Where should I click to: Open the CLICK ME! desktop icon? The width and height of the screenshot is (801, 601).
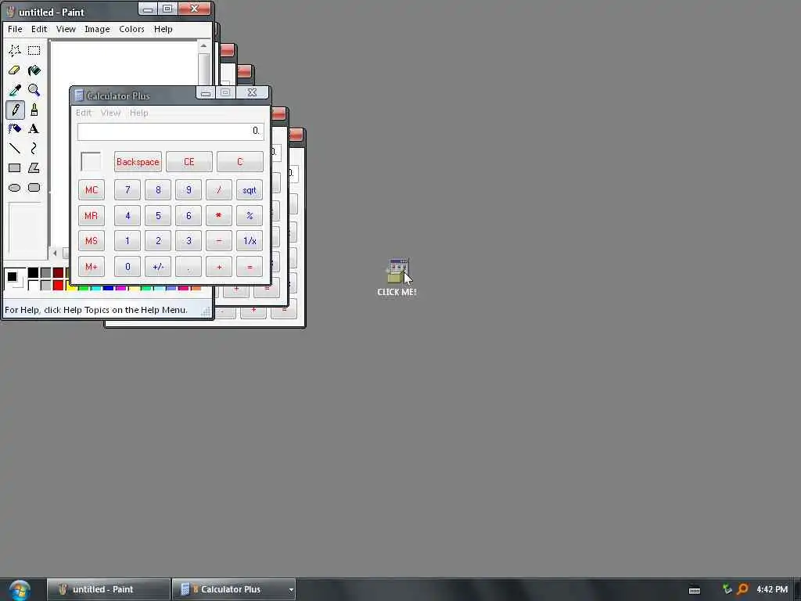[x=397, y=278]
